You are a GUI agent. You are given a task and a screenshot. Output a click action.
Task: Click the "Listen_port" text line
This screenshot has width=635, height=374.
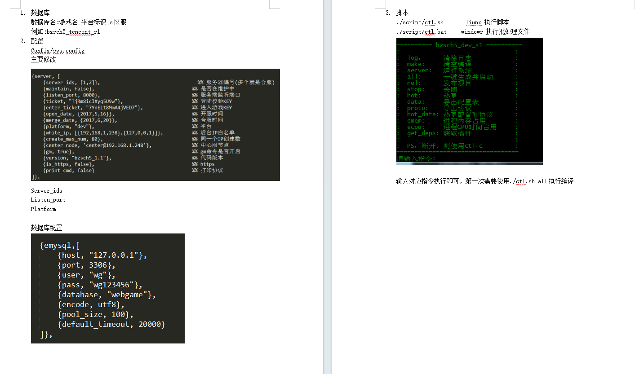[x=48, y=200]
